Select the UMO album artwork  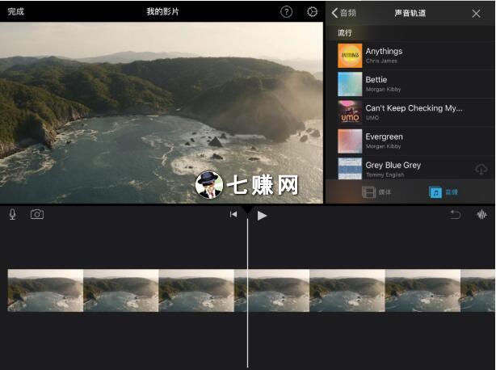350,112
